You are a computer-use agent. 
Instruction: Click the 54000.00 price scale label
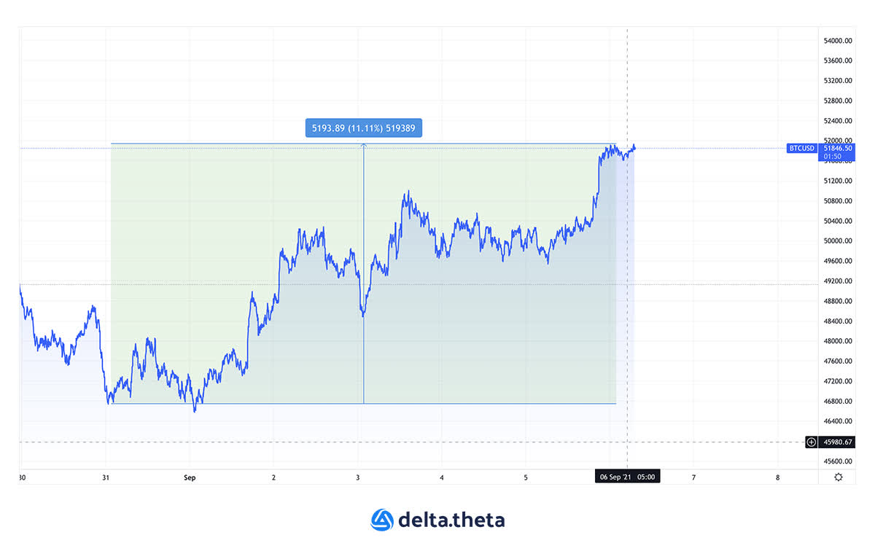839,41
